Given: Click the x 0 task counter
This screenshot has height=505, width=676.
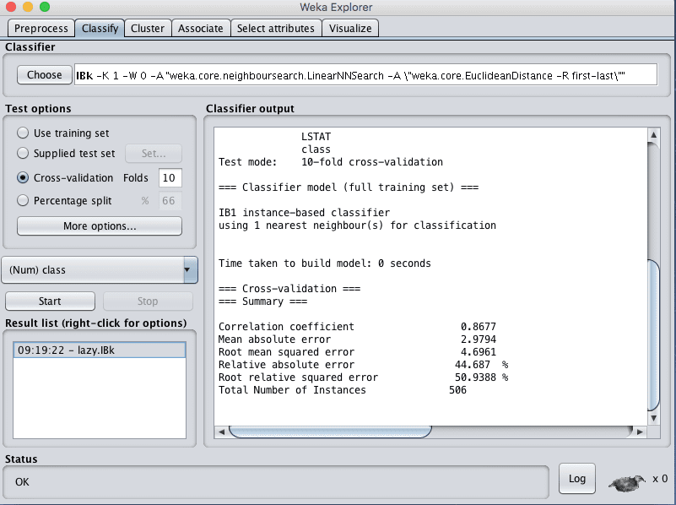Looking at the screenshot, I should tap(660, 479).
